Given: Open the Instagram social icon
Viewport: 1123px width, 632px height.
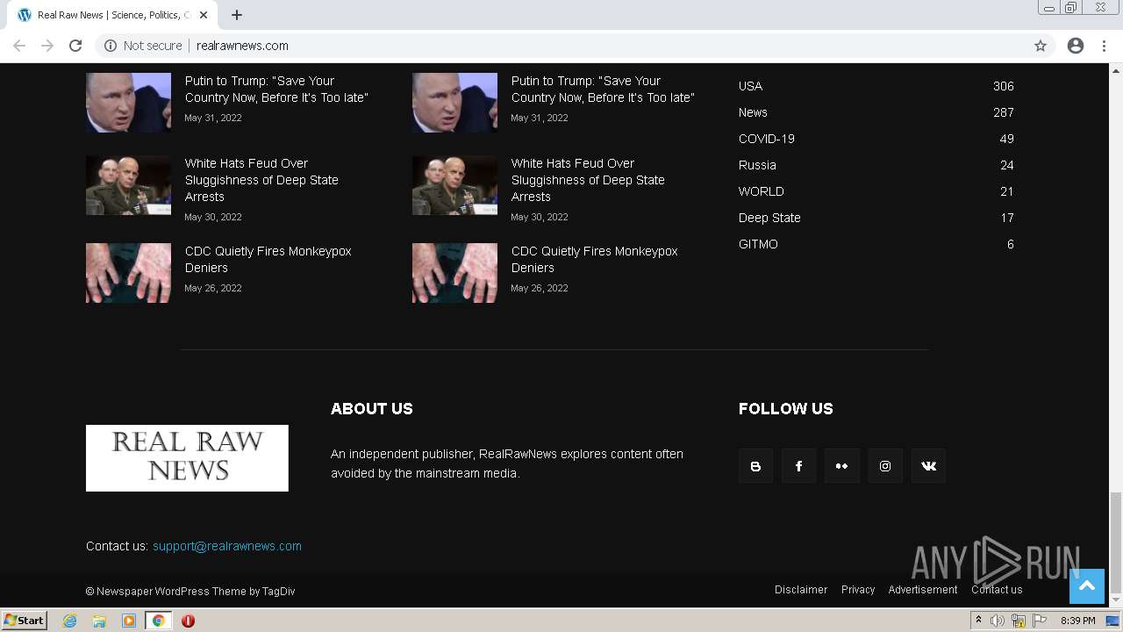Looking at the screenshot, I should (x=885, y=466).
